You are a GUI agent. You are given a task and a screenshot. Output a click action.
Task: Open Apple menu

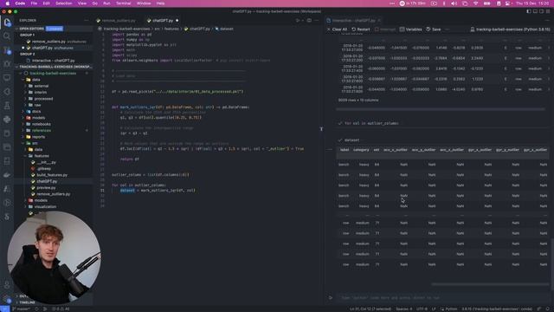tap(8, 3)
